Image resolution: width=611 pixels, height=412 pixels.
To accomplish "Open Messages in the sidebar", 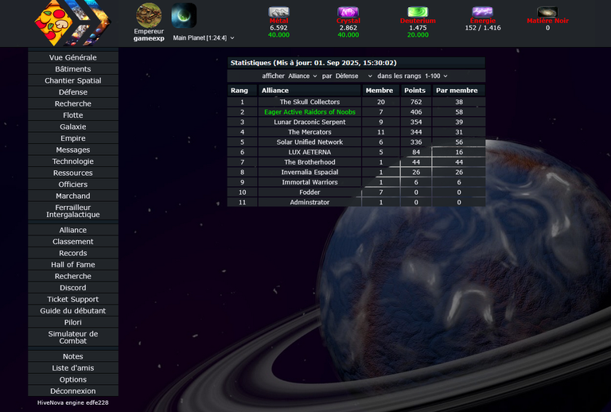I will [73, 150].
